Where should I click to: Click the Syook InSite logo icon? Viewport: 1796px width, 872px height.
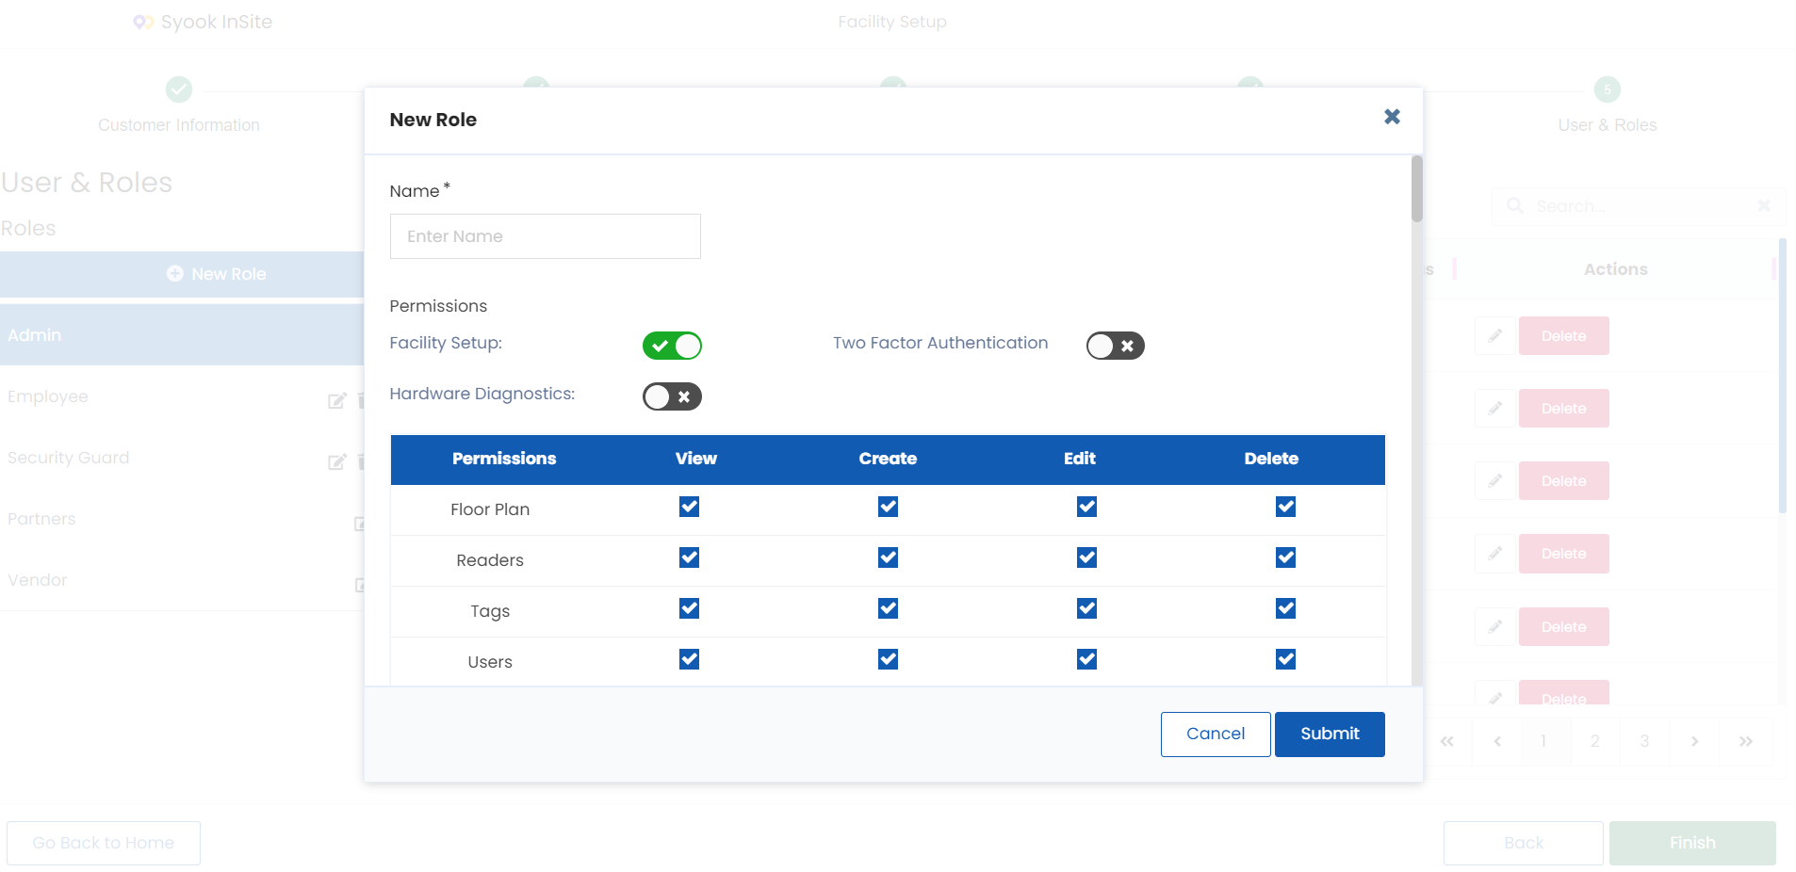coord(143,22)
